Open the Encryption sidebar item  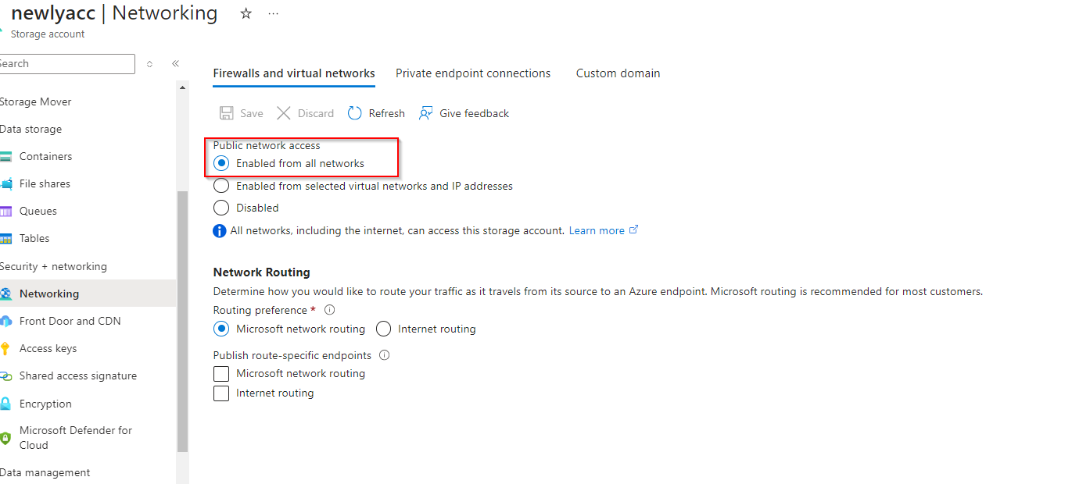pyautogui.click(x=45, y=404)
